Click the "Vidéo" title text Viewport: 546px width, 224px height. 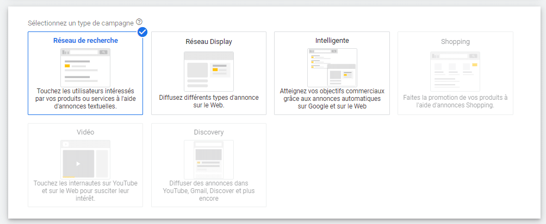coord(85,132)
